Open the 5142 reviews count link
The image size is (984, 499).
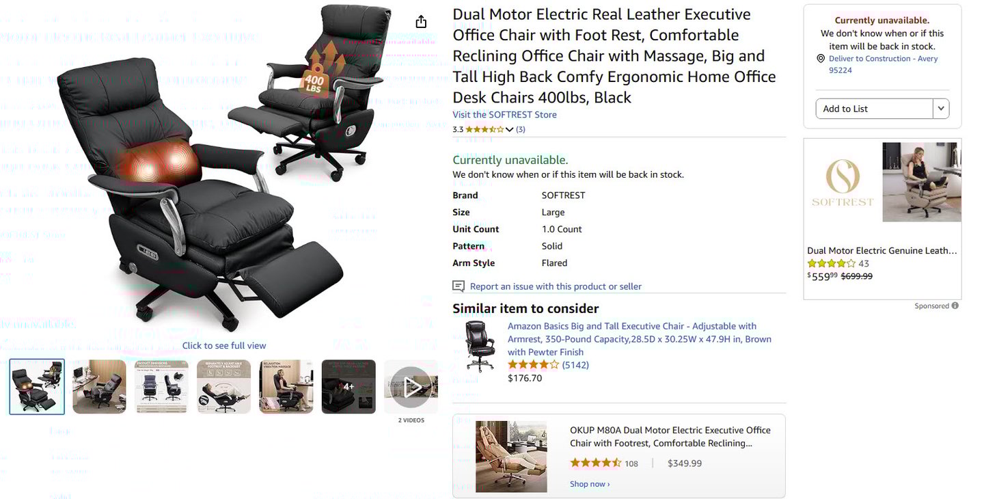coord(575,365)
